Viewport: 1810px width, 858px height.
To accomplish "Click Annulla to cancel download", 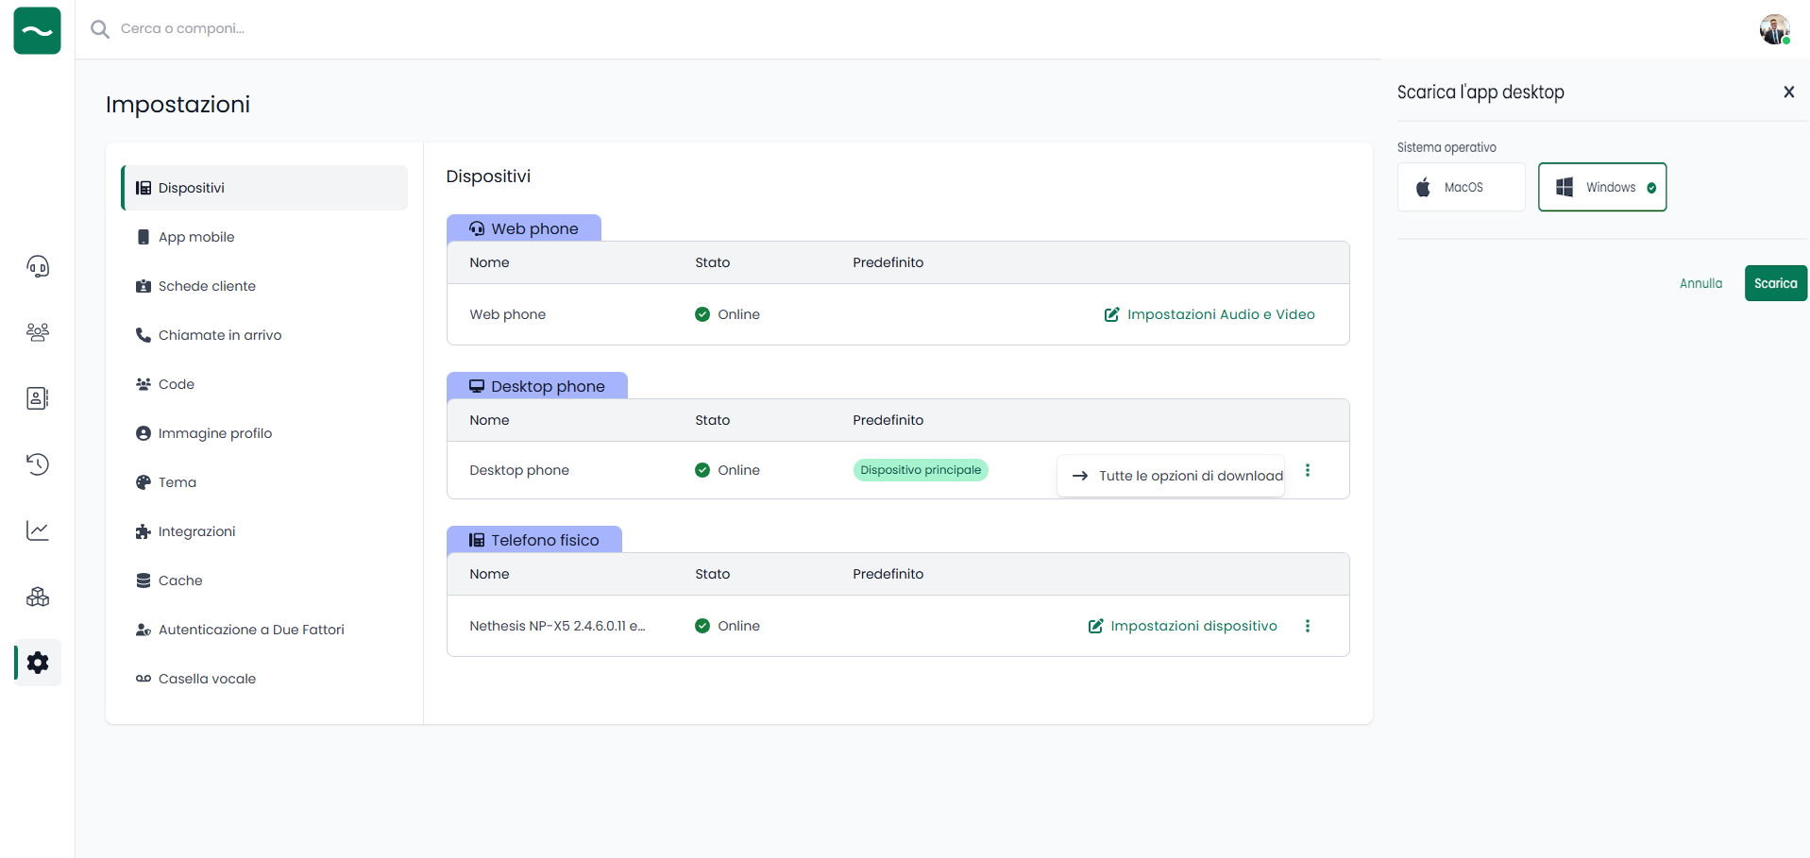I will [1700, 283].
